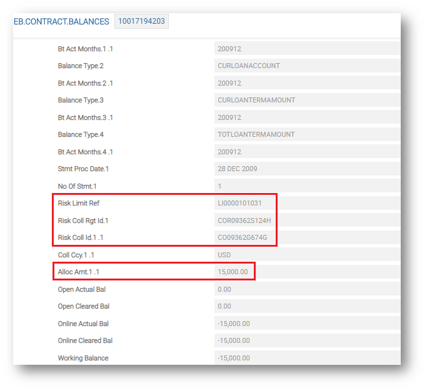Viewport: 427px width, 391px height.
Task: Click the TOTLOANTERMAMOUNT Balance Type.4 field
Action: (x=306, y=134)
